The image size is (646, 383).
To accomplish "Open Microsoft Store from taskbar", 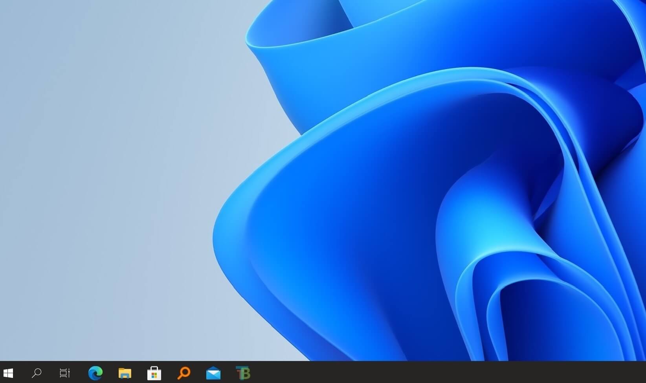I will click(x=154, y=373).
